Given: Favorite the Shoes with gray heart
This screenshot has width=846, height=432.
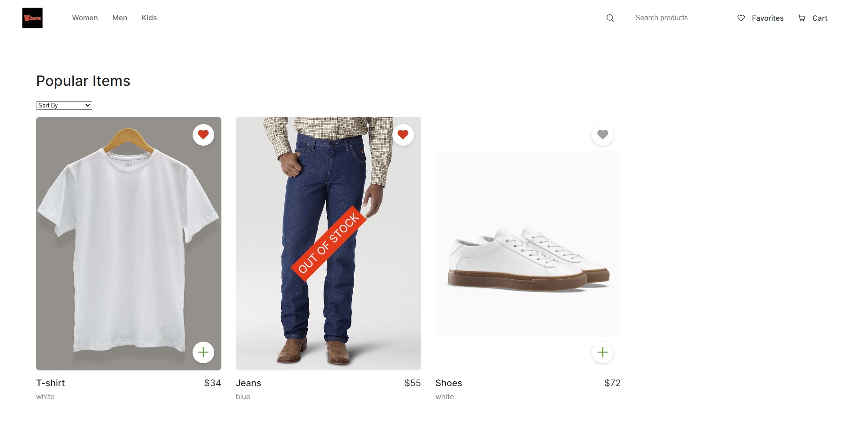Looking at the screenshot, I should coord(602,134).
